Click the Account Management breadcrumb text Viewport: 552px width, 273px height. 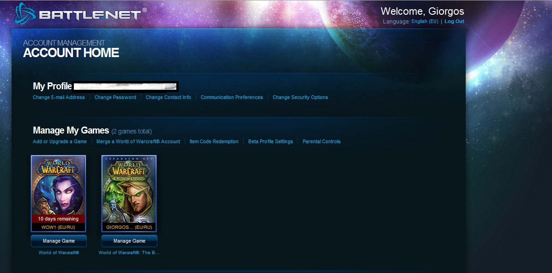point(64,43)
